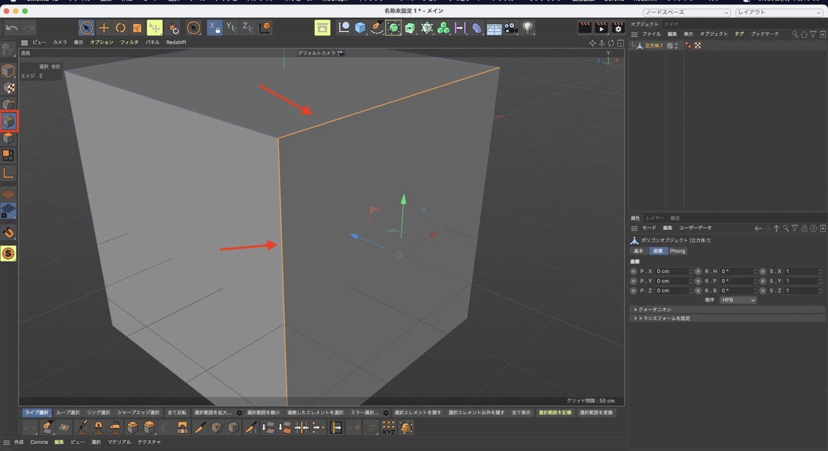Select the Rotate tool
This screenshot has width=828, height=451.
click(x=120, y=27)
